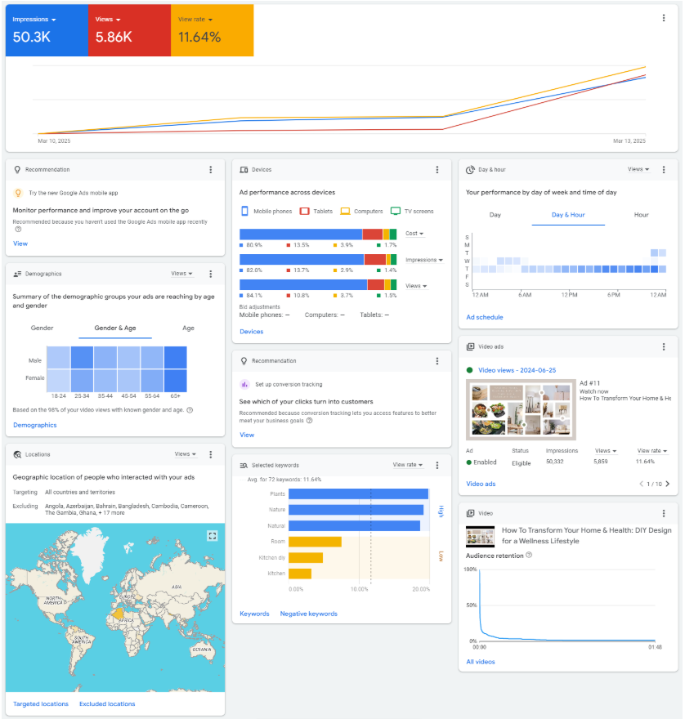Click the Excluded locations link
Viewport: 685px width, 719px height.
click(107, 703)
